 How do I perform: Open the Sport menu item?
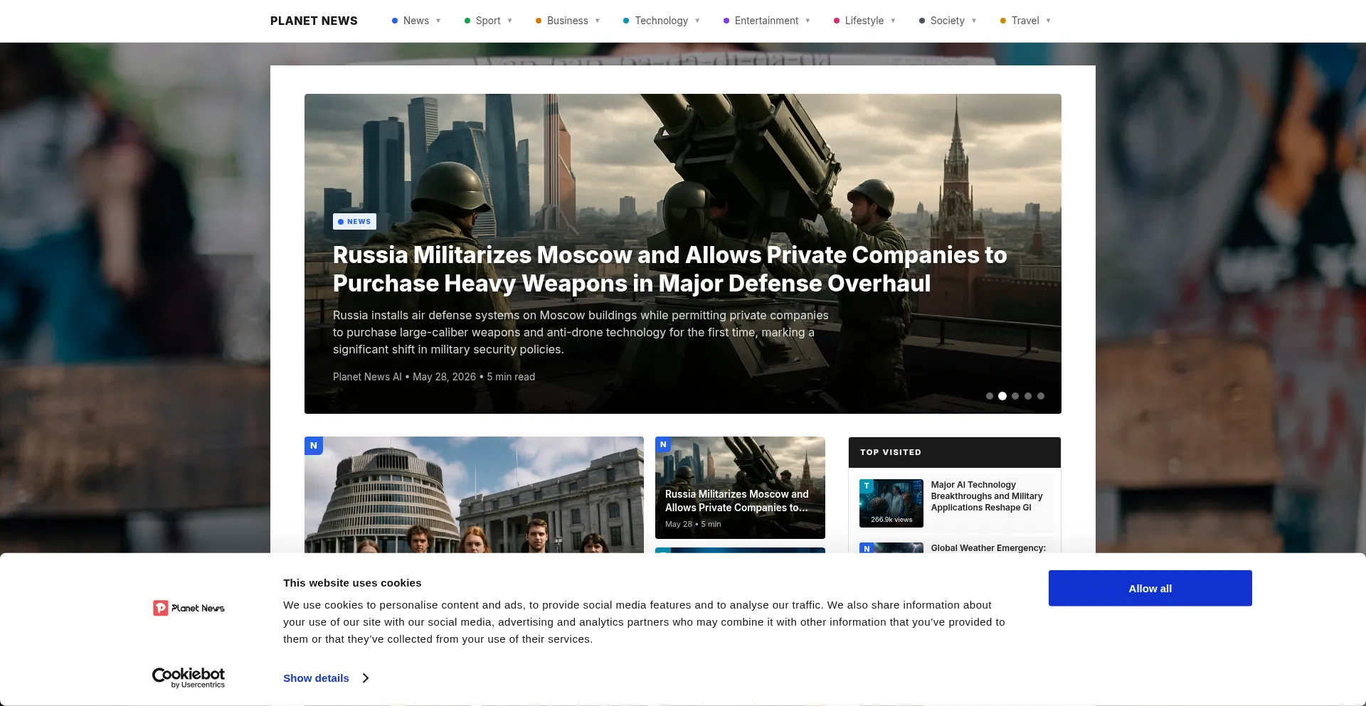488,21
